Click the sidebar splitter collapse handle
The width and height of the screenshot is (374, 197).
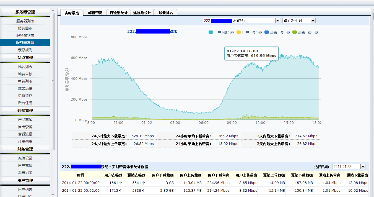pyautogui.click(x=53, y=81)
